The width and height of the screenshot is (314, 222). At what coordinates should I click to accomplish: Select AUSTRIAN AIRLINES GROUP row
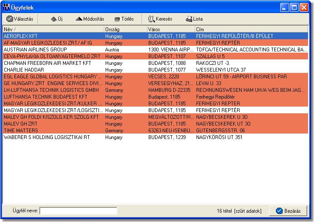pyautogui.click(x=156, y=50)
